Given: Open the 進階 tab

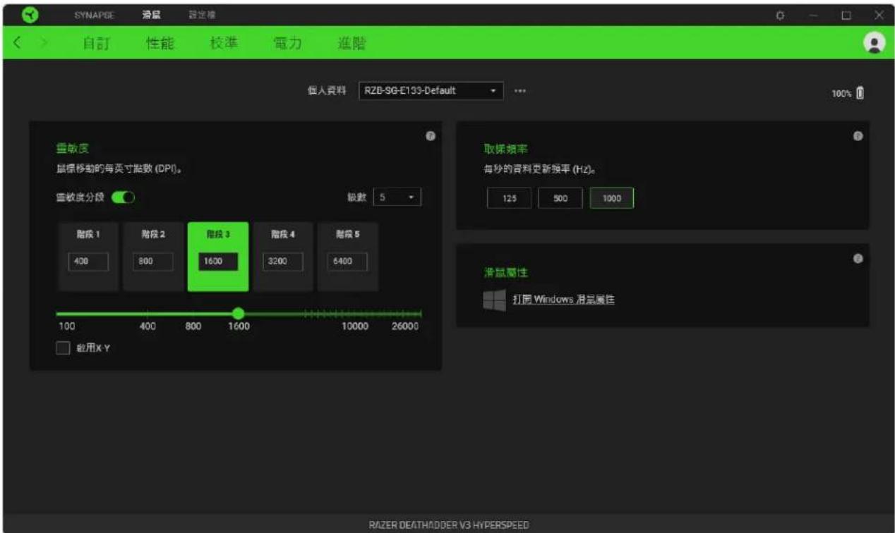Looking at the screenshot, I should [x=352, y=43].
